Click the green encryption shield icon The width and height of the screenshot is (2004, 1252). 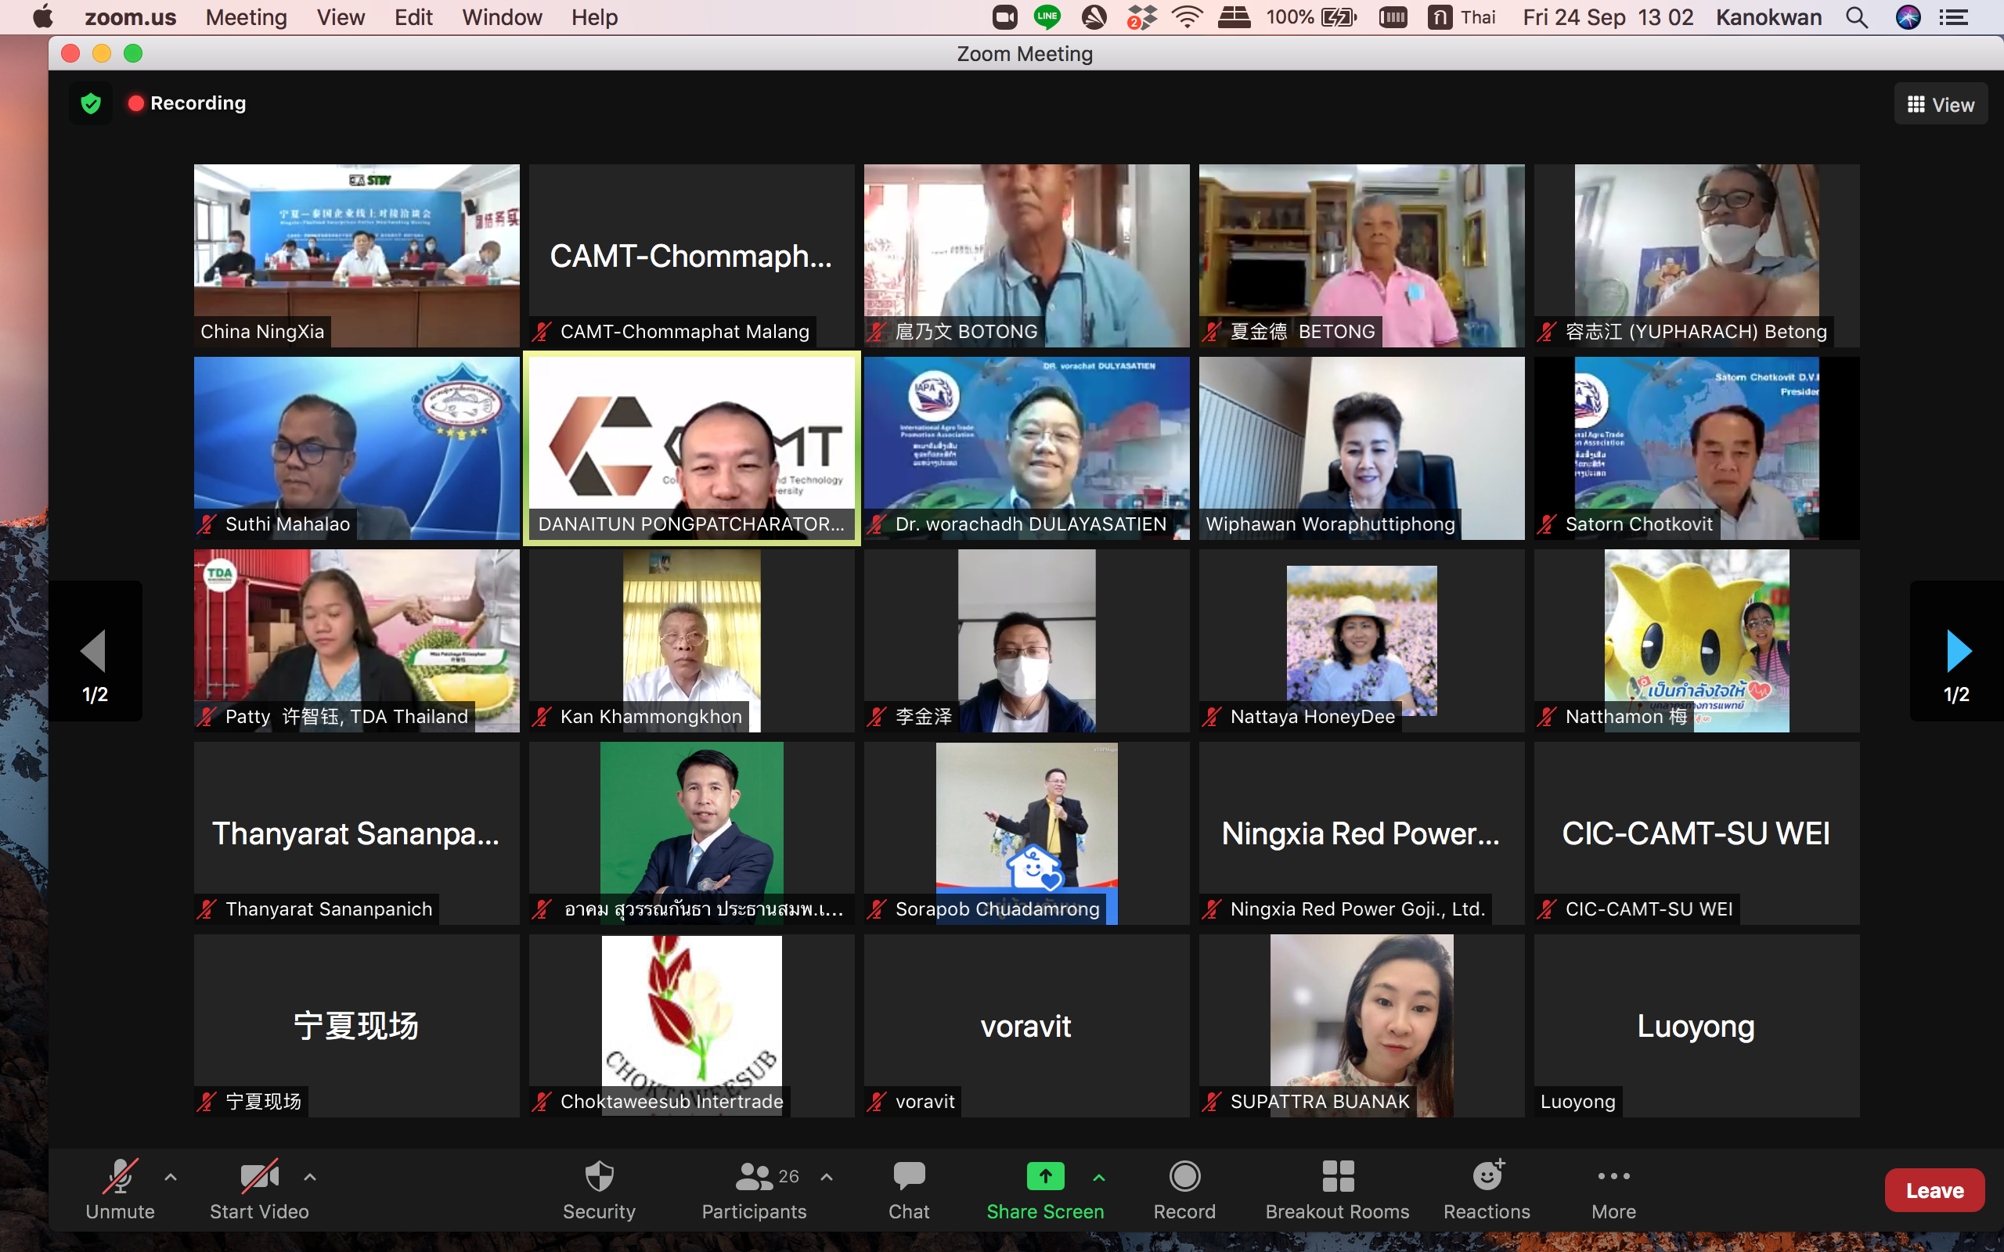click(91, 103)
